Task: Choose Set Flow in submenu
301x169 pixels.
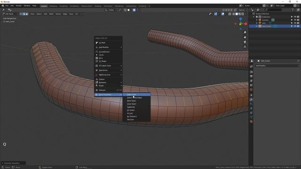Action: [136, 120]
